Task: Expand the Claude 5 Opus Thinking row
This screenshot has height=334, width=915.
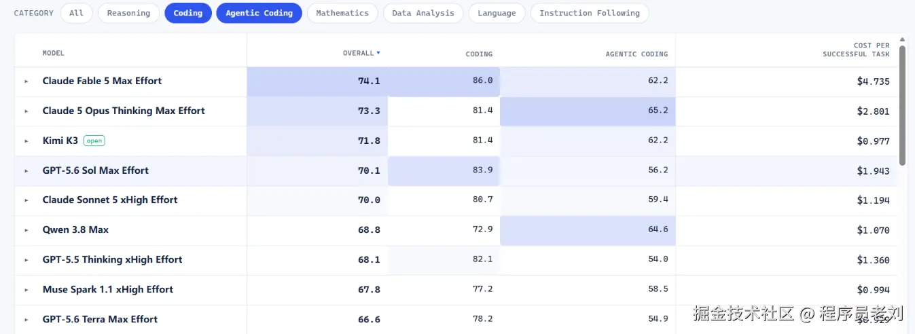Action: [x=26, y=111]
